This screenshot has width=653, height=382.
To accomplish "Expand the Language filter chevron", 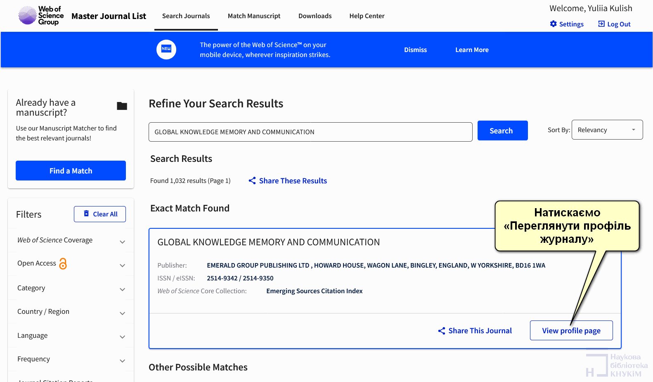I will point(122,337).
